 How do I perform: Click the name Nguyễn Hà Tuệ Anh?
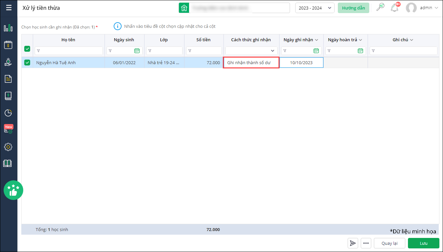point(56,63)
